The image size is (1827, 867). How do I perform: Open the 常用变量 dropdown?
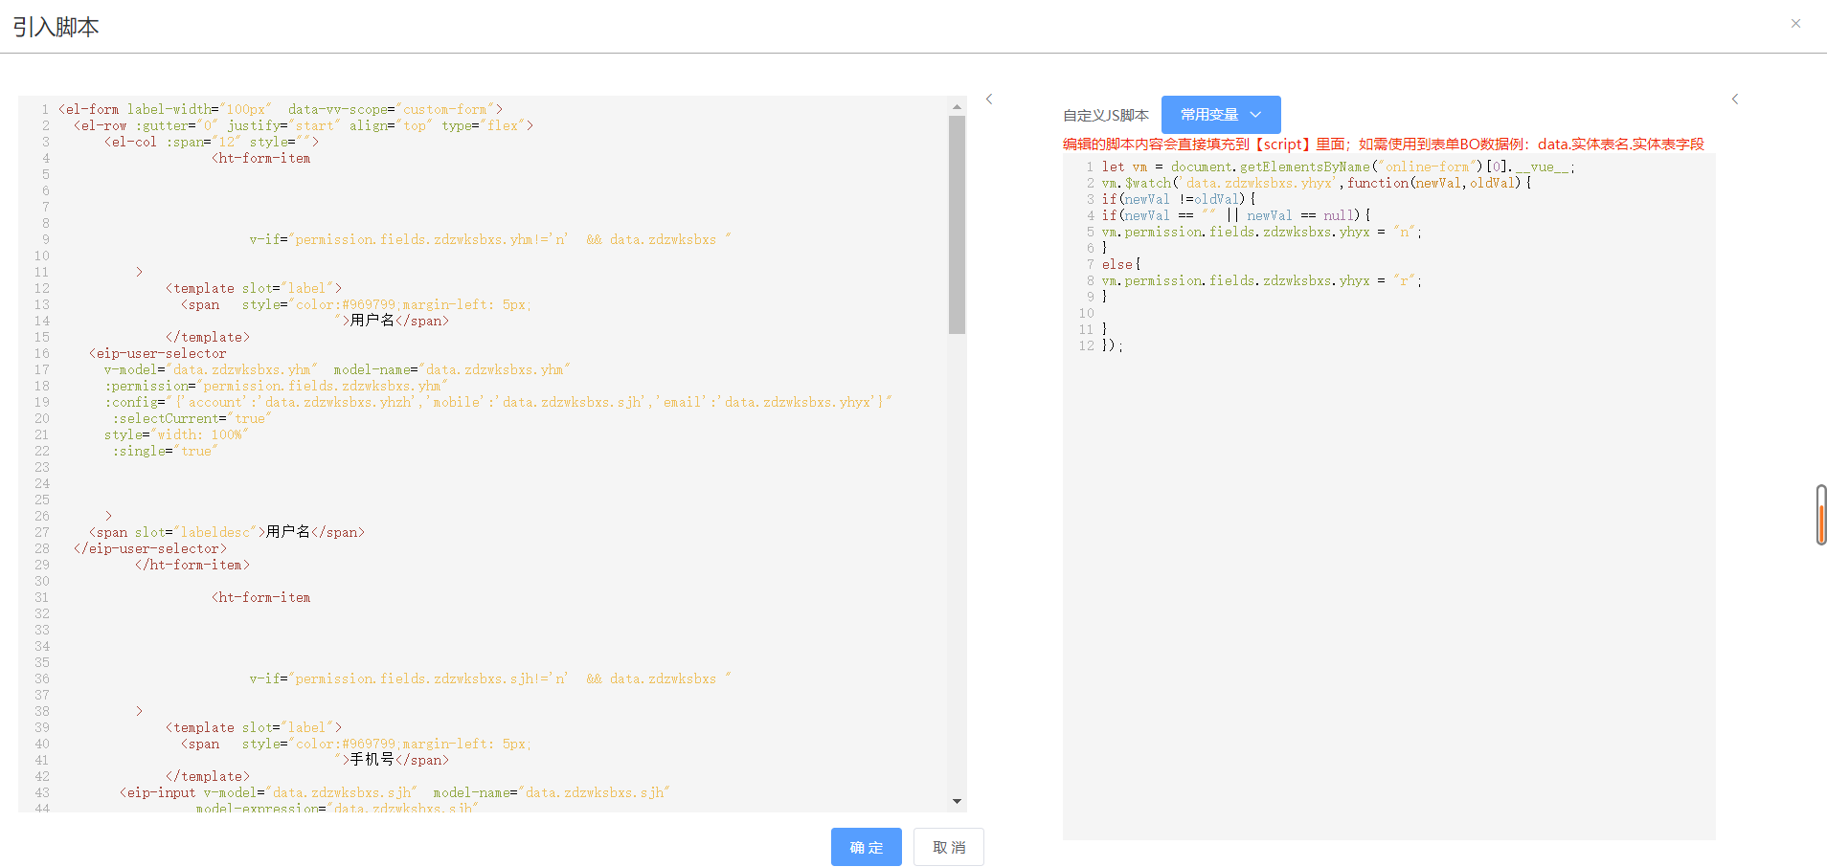click(x=1220, y=115)
